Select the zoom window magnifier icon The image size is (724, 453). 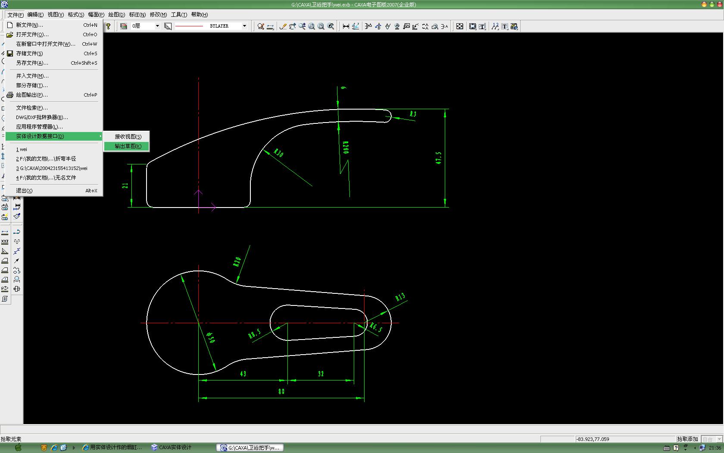pos(312,26)
